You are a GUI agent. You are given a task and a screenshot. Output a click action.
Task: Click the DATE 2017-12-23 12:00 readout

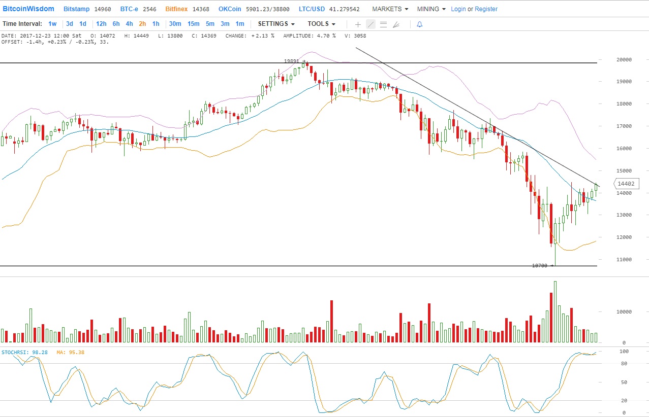click(41, 36)
